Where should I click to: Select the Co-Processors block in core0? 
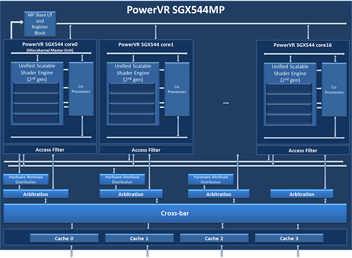click(81, 89)
